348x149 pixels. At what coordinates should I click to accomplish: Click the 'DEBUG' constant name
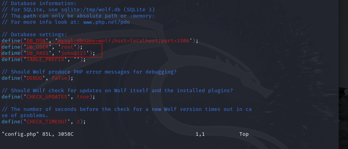tap(34, 78)
